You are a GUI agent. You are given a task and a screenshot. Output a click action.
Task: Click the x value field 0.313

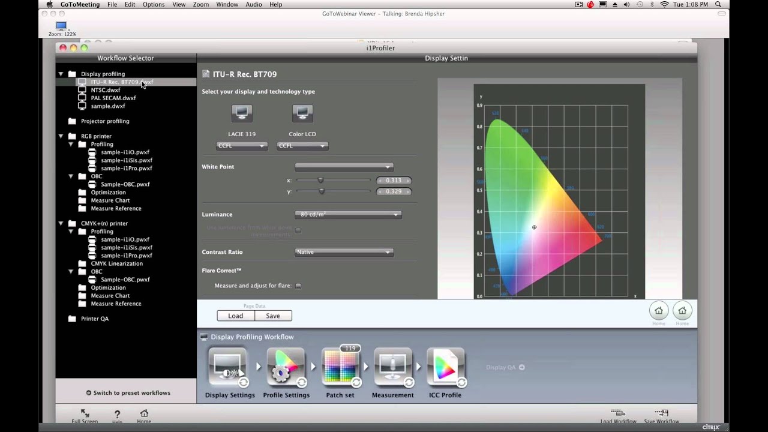394,181
